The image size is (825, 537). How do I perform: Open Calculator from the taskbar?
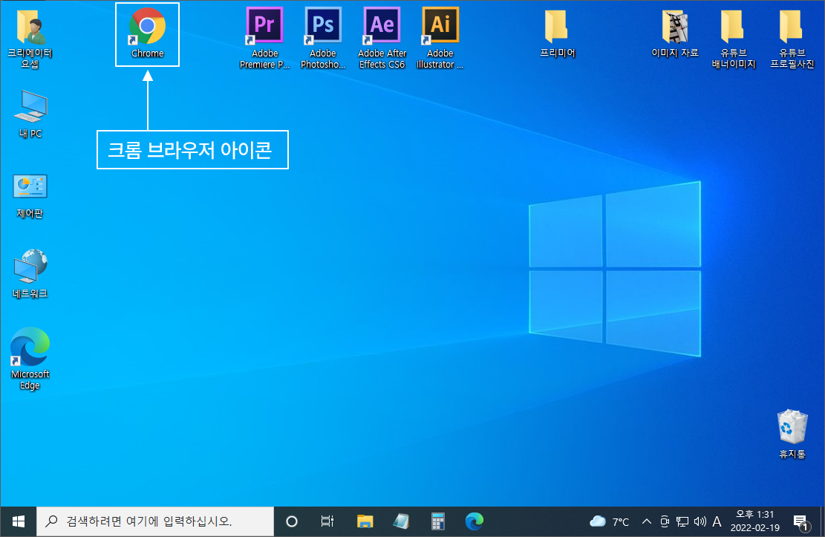[x=438, y=521]
